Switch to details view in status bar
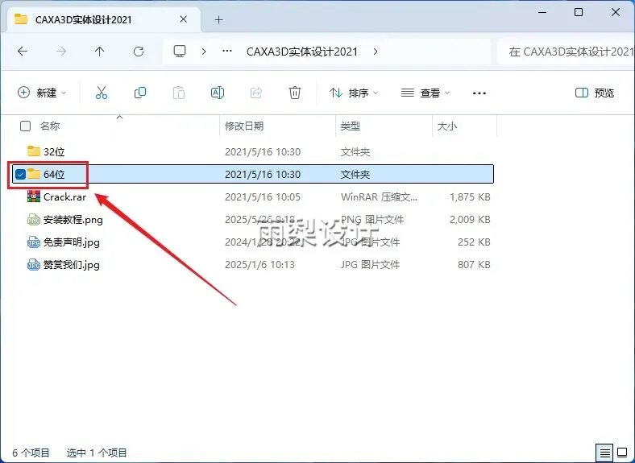This screenshot has width=635, height=463. point(604,453)
